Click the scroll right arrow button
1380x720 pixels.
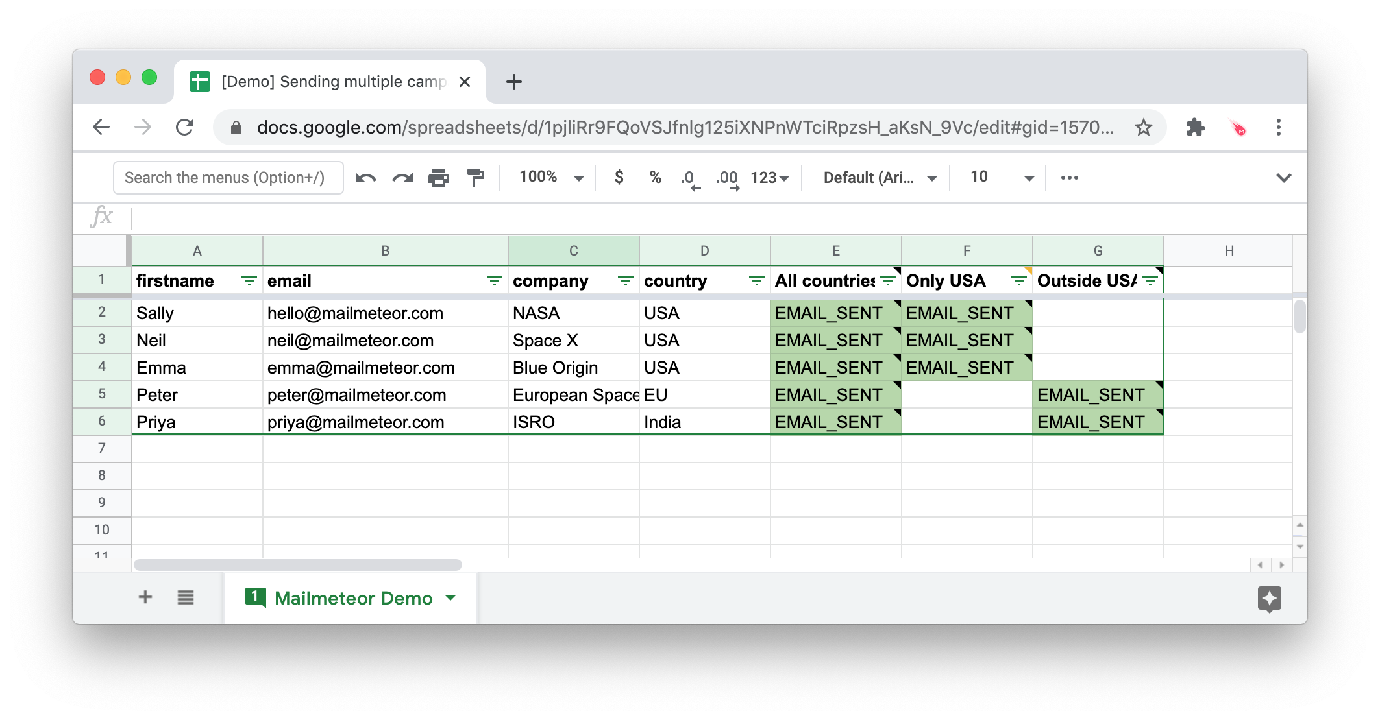coord(1281,565)
